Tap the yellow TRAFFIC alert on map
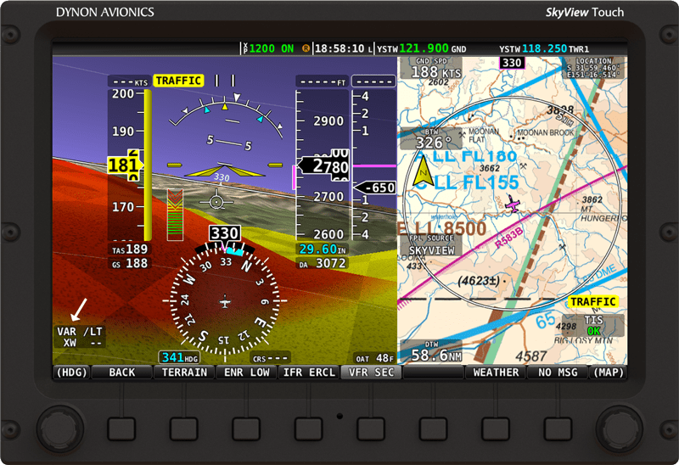The width and height of the screenshot is (679, 465). 592,302
